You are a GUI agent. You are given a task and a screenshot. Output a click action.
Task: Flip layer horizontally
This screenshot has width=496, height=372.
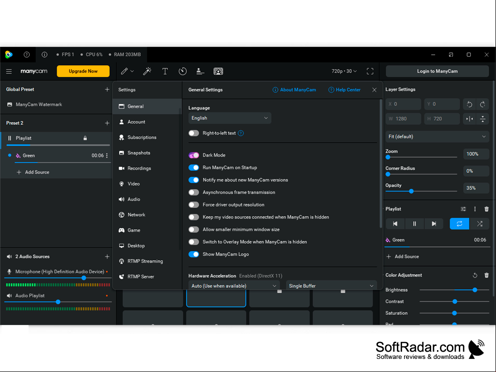pos(469,119)
